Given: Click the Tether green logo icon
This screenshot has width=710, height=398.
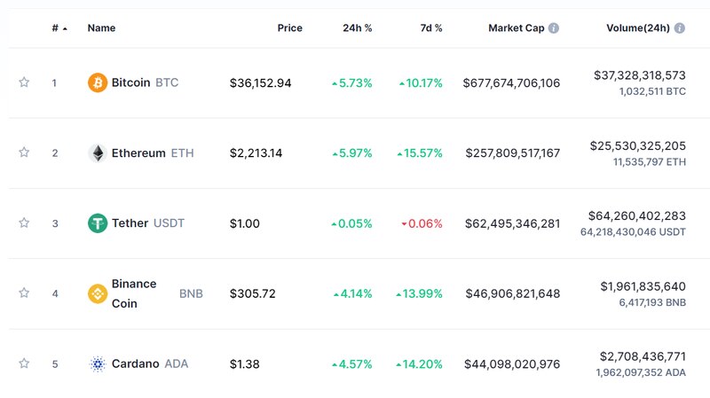Looking at the screenshot, I should coord(98,223).
